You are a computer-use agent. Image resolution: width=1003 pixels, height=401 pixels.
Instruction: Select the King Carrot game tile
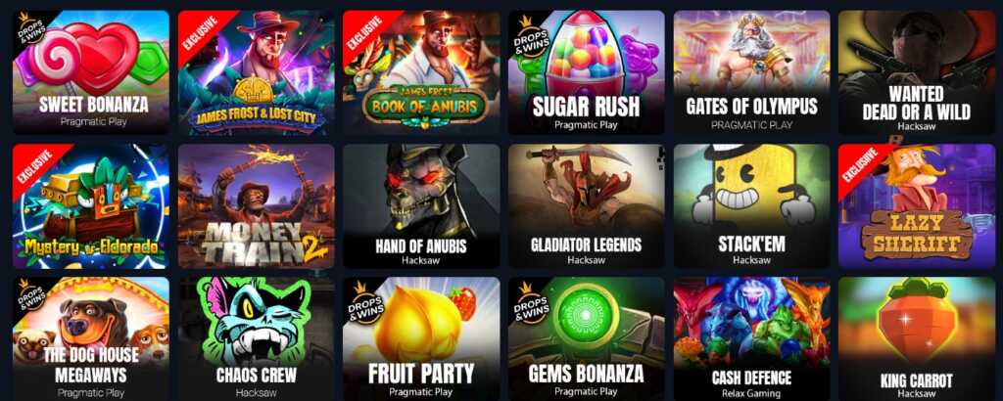917,338
